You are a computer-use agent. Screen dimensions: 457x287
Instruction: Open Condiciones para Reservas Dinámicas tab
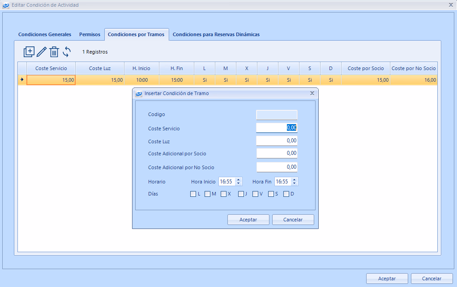point(216,34)
